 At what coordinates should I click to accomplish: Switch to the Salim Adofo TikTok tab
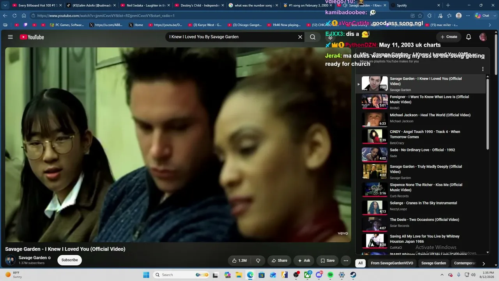[90, 5]
